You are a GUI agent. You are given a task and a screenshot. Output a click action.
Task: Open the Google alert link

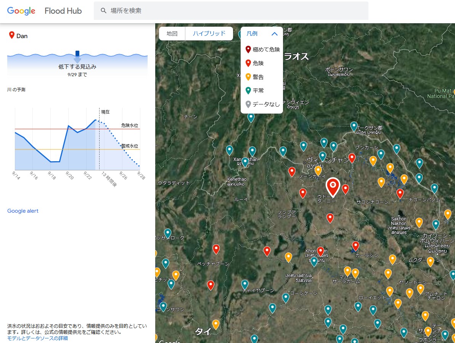23,211
